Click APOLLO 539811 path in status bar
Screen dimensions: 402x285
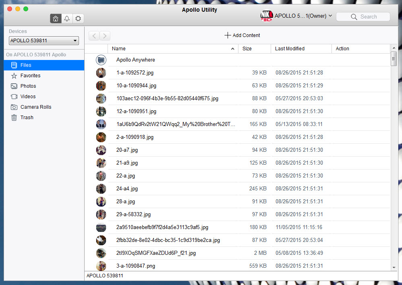tap(105, 276)
